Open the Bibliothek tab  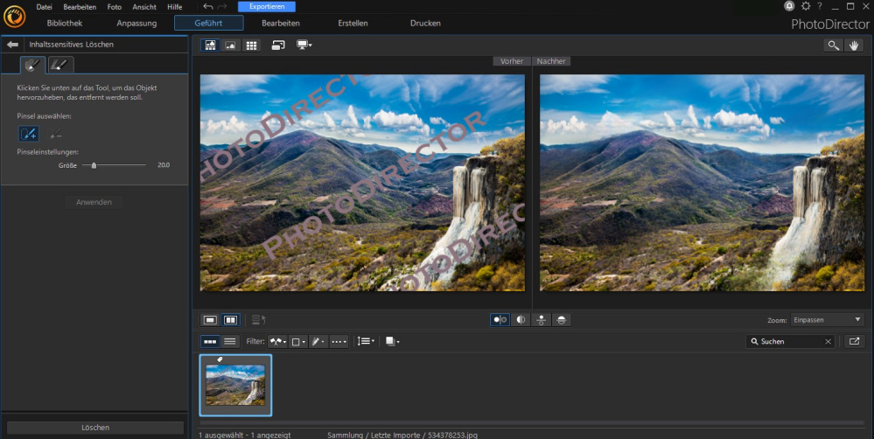click(65, 23)
